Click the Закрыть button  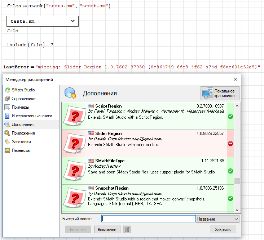(223, 229)
